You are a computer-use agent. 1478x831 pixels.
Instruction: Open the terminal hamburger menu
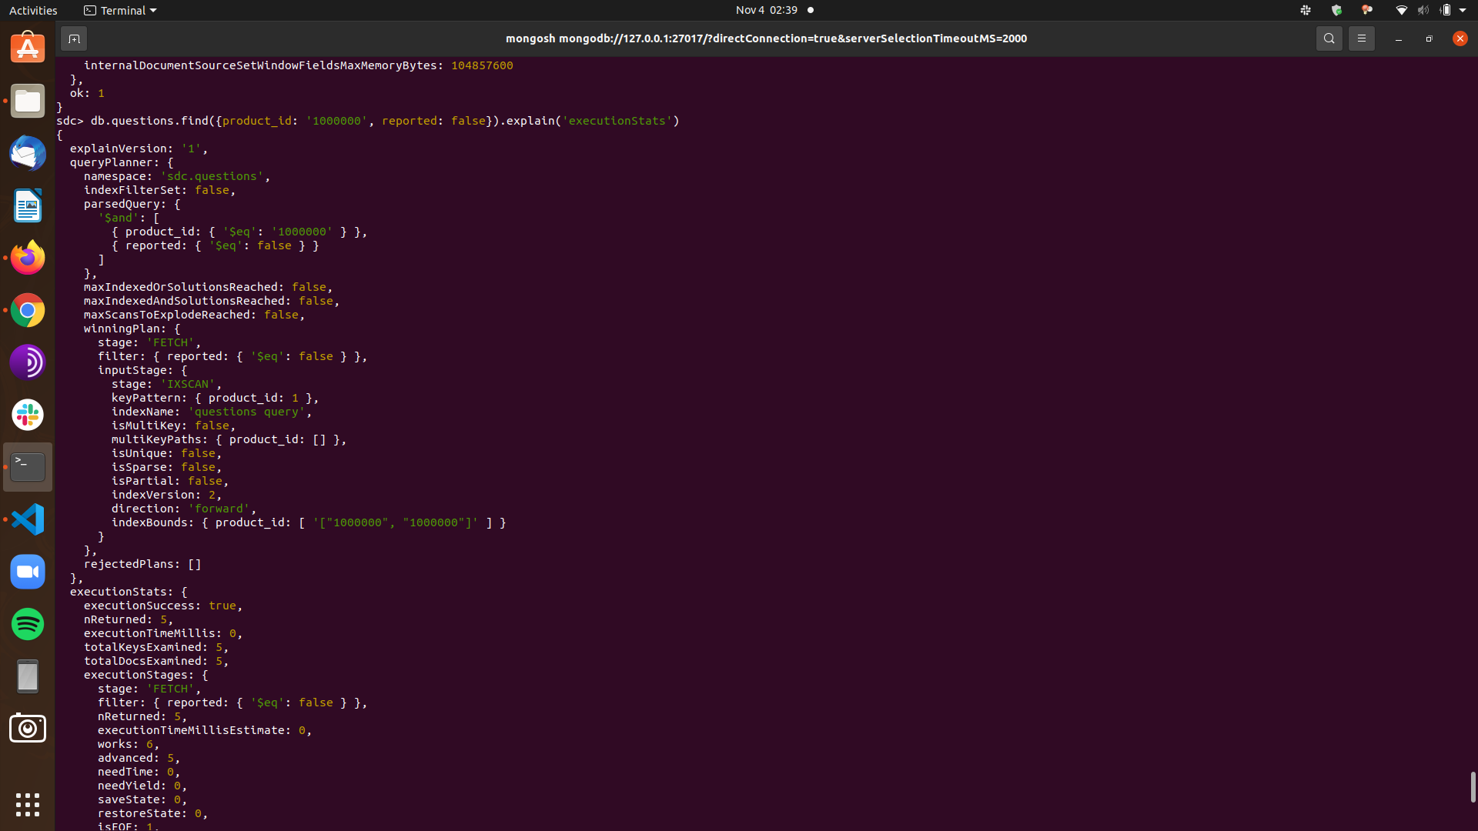click(x=1361, y=38)
